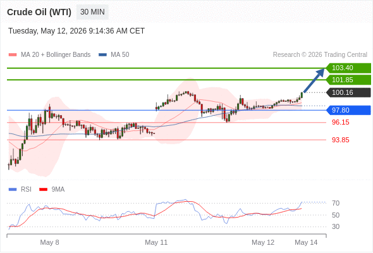Click the 9MA red legend swatch

tap(43, 190)
